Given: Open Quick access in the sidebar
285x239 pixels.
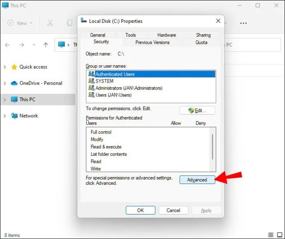Looking at the screenshot, I should click(33, 67).
